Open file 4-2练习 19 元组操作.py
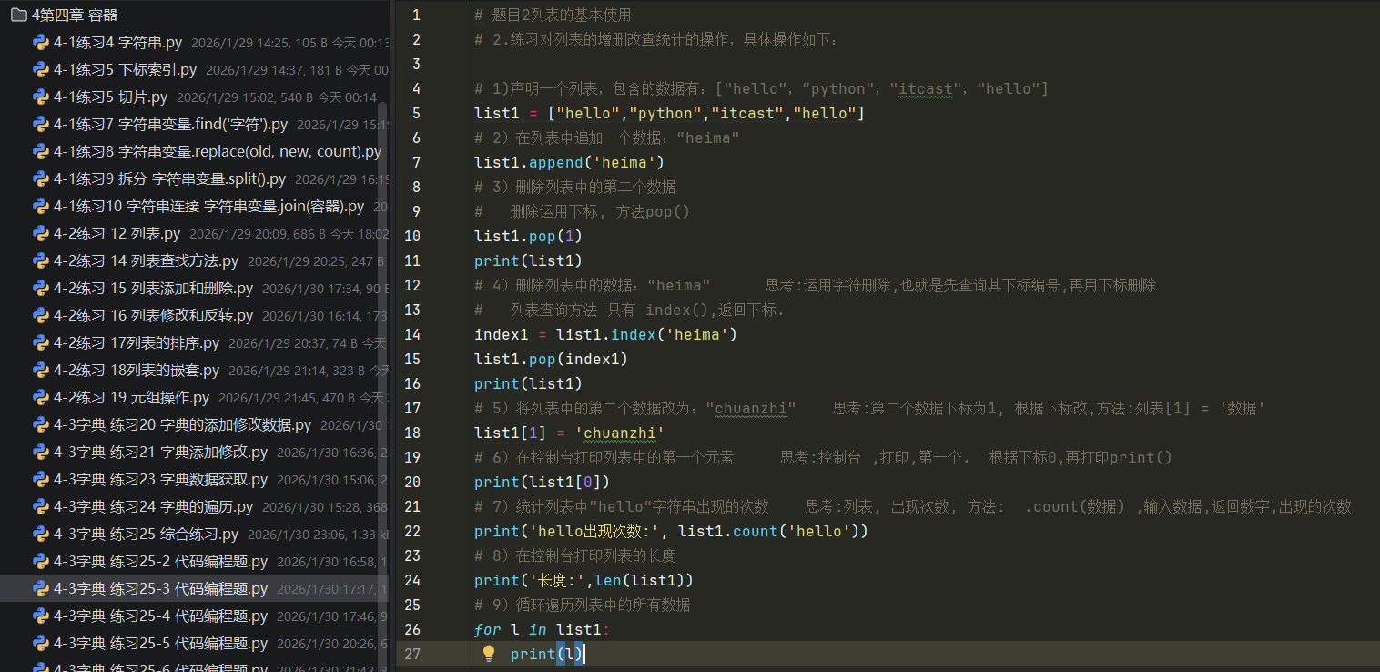 [131, 397]
